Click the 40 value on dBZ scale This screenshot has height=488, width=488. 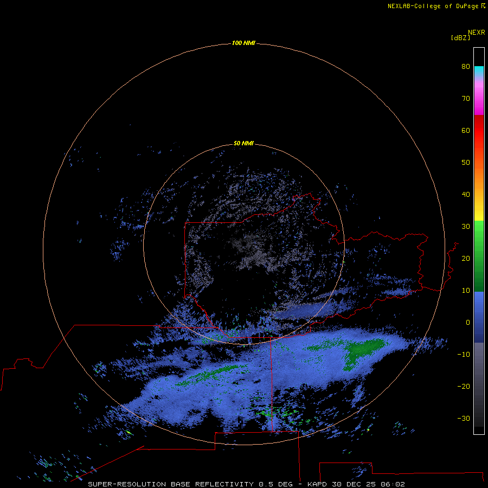[466, 195]
